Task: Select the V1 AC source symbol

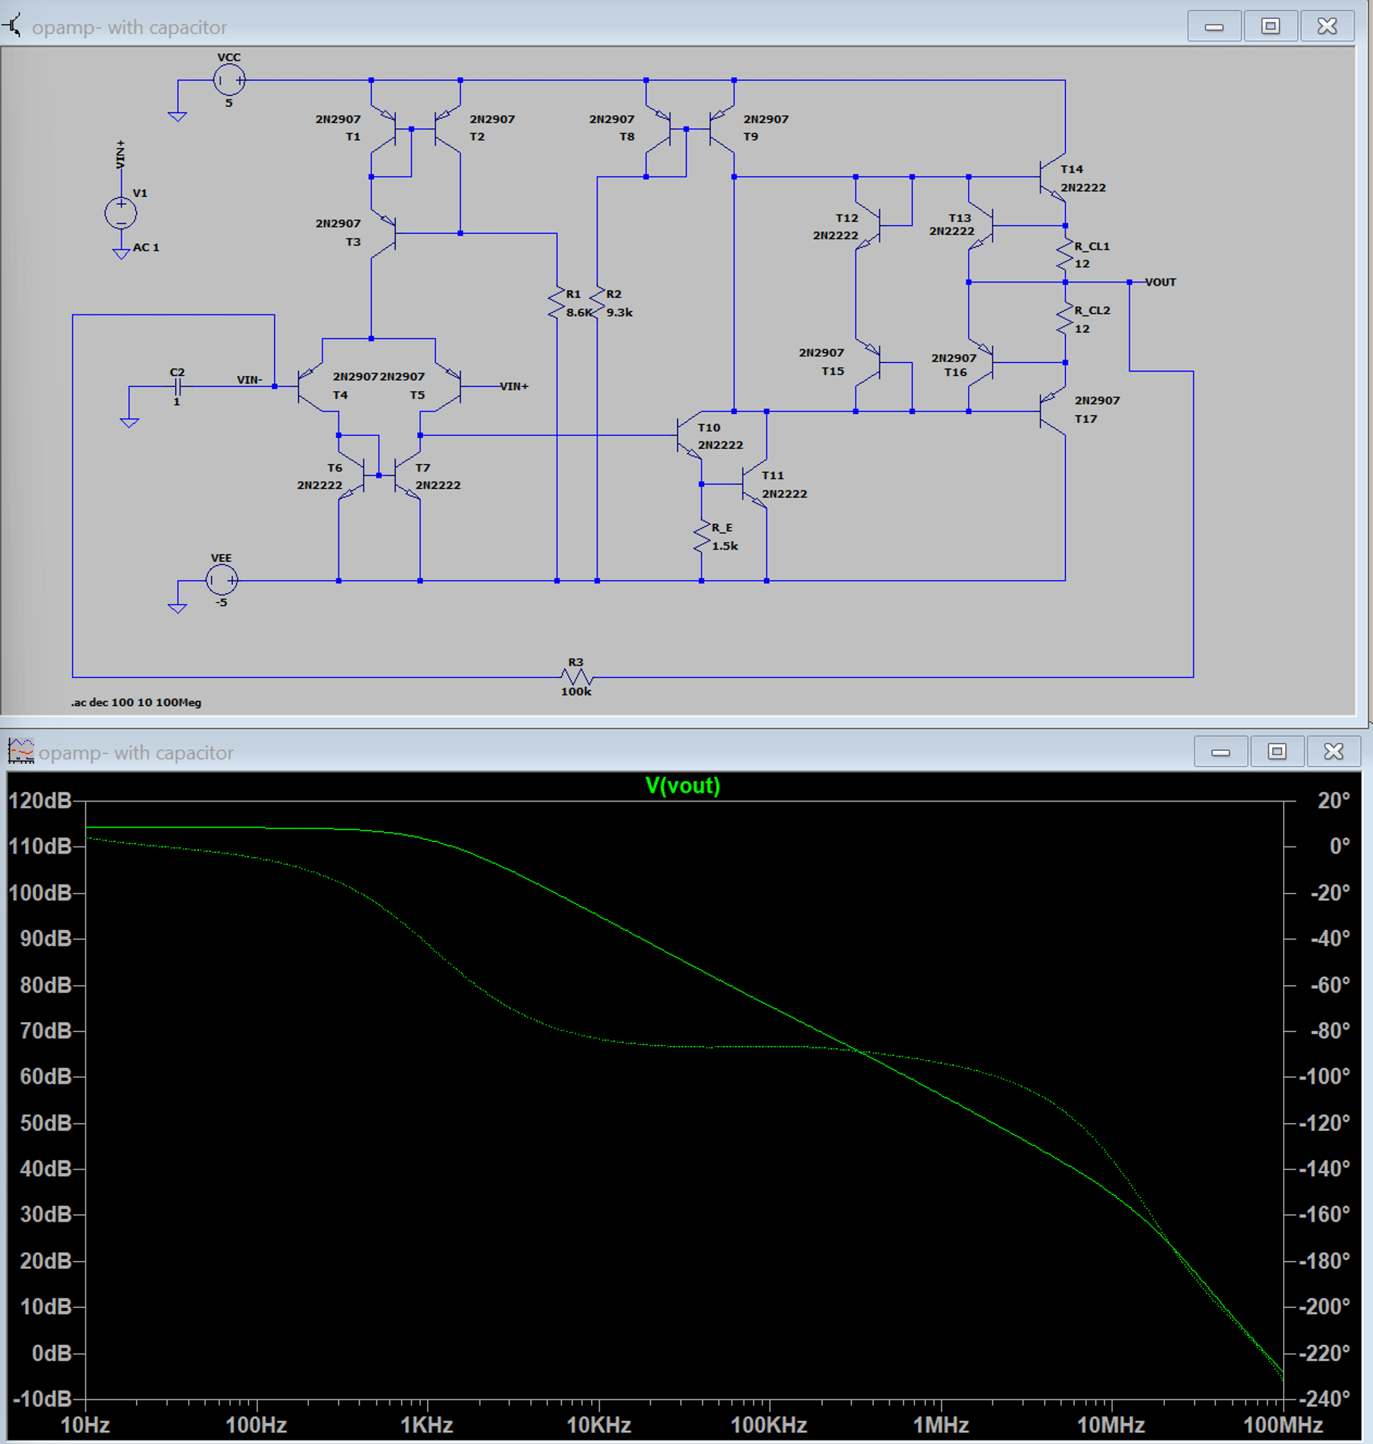Action: coord(121,213)
